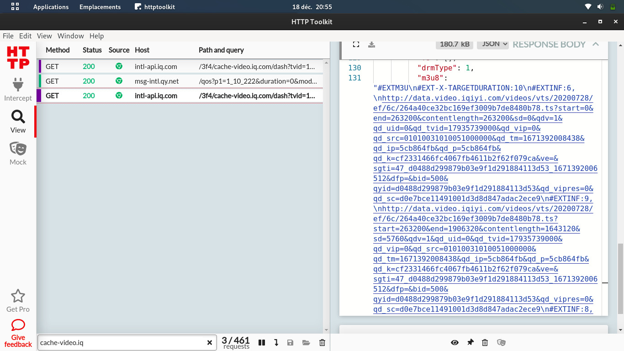Click the HTTP Toolkit logo in the sidebar
The height and width of the screenshot is (351, 624).
point(18,58)
